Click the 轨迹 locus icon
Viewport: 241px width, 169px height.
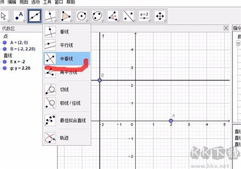tap(50, 138)
